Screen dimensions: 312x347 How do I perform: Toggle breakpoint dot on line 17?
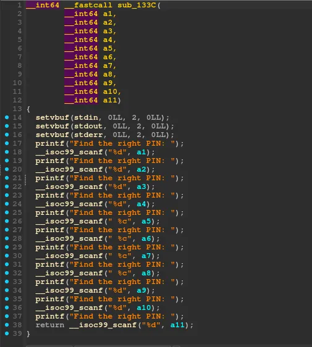[7, 143]
